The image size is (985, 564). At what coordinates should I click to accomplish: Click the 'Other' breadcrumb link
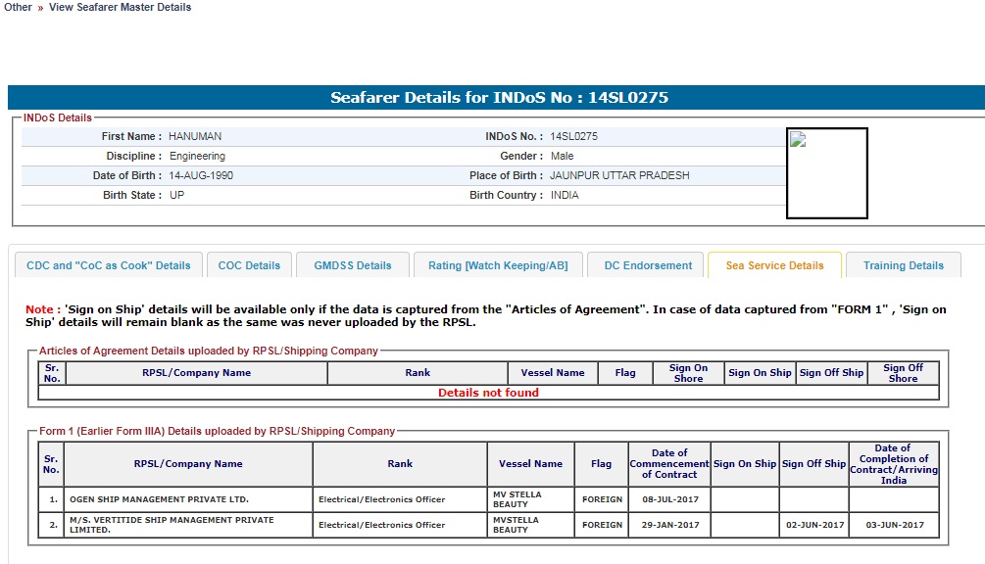(x=18, y=7)
